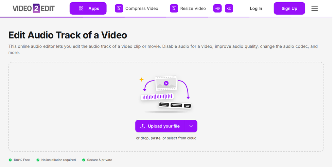
Task: Open the hamburger menu
Action: click(x=314, y=8)
